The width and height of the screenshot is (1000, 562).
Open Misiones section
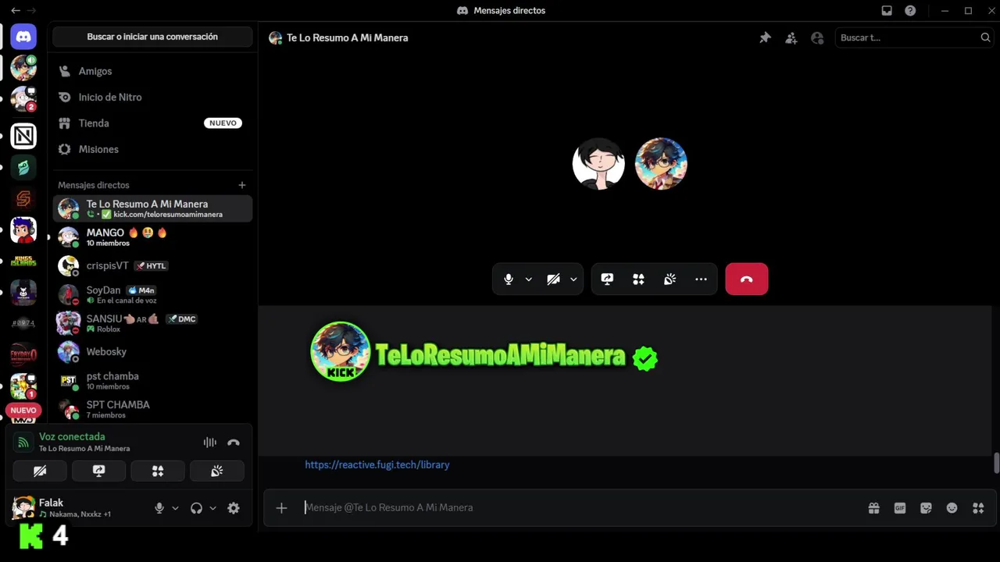(152, 149)
